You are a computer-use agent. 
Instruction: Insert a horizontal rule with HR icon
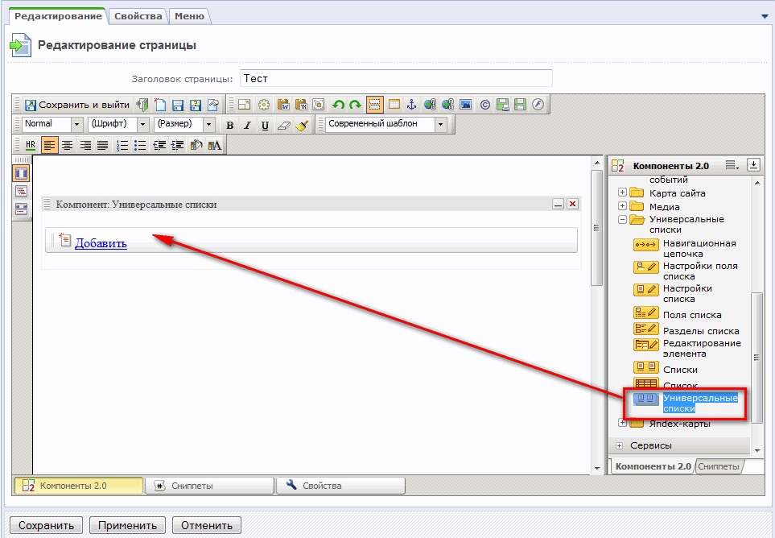(x=31, y=146)
